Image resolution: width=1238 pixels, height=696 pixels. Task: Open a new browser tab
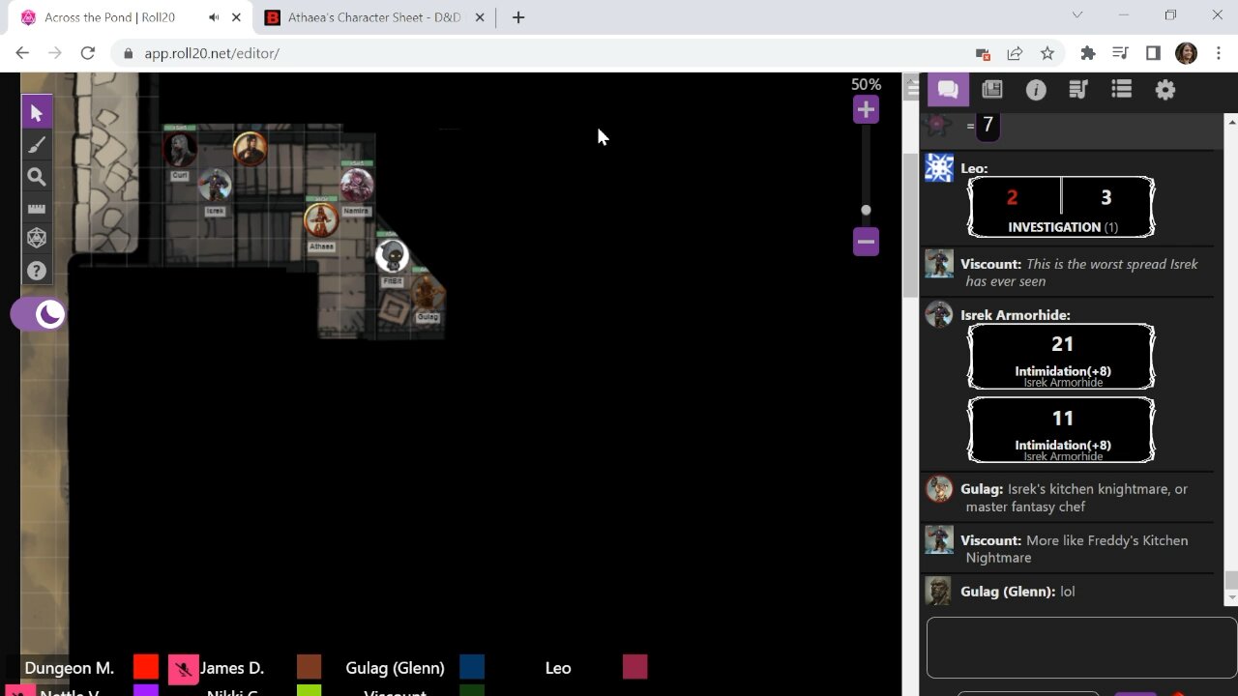point(518,17)
